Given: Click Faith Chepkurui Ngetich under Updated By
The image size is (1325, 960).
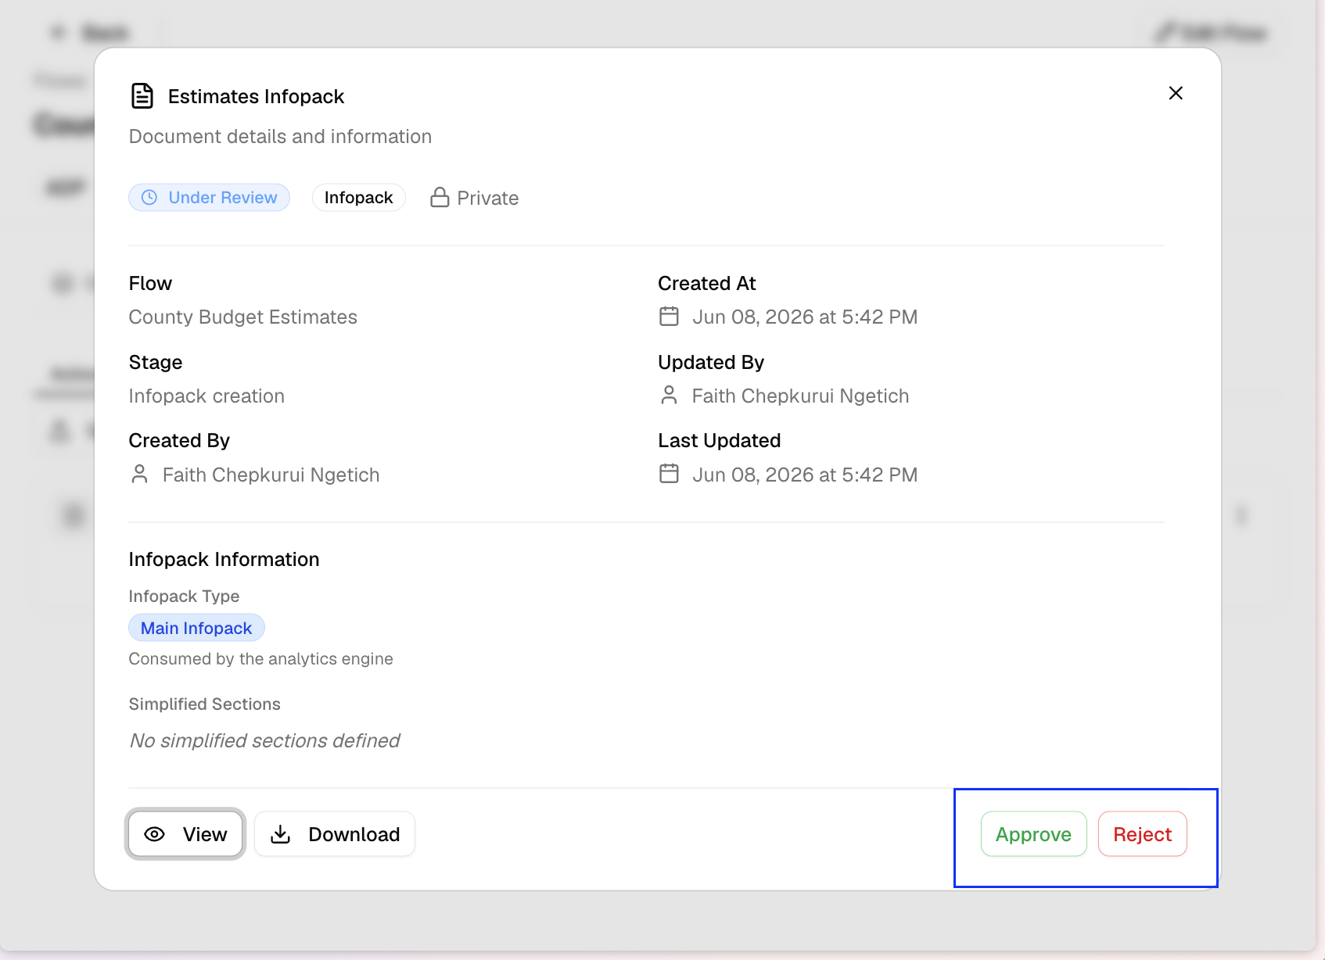Looking at the screenshot, I should coord(800,396).
